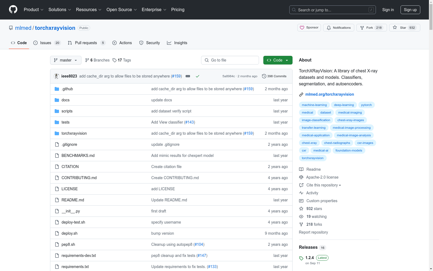Star the torchxrayvision repository
Image resolution: width=433 pixels, height=271 pixels.
(x=405, y=28)
